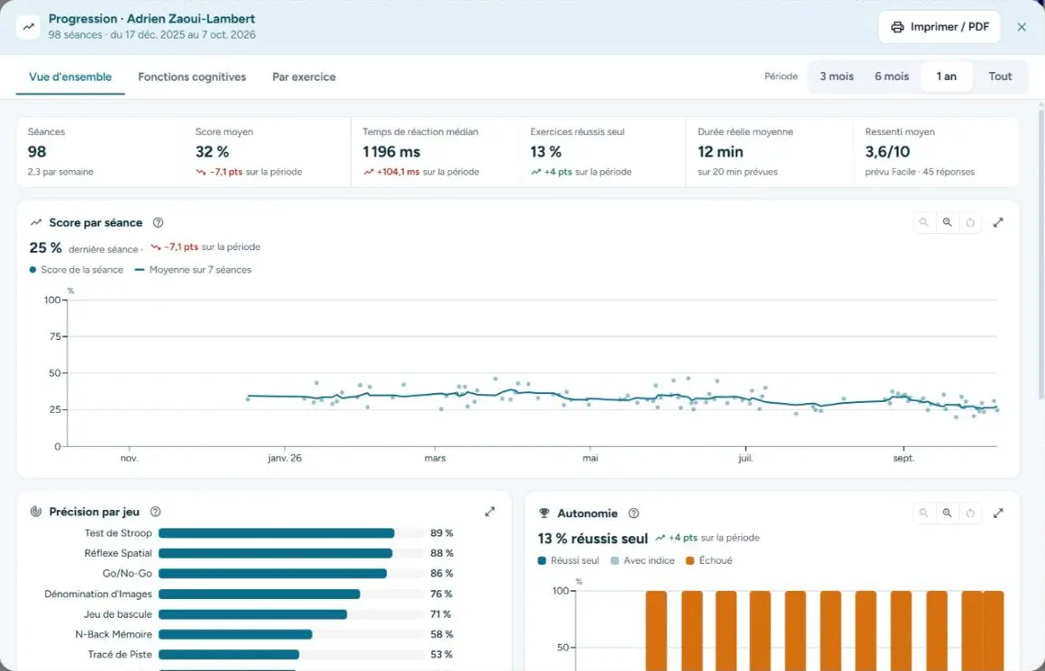Image resolution: width=1045 pixels, height=671 pixels.
Task: Click the Test de Stroop precision bar
Action: pyautogui.click(x=277, y=533)
